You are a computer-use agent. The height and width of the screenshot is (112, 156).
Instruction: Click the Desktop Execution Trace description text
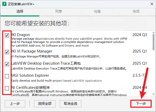tap(69, 68)
